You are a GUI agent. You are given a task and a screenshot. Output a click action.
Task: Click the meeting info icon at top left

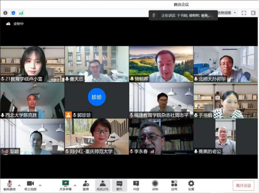pos(5,13)
